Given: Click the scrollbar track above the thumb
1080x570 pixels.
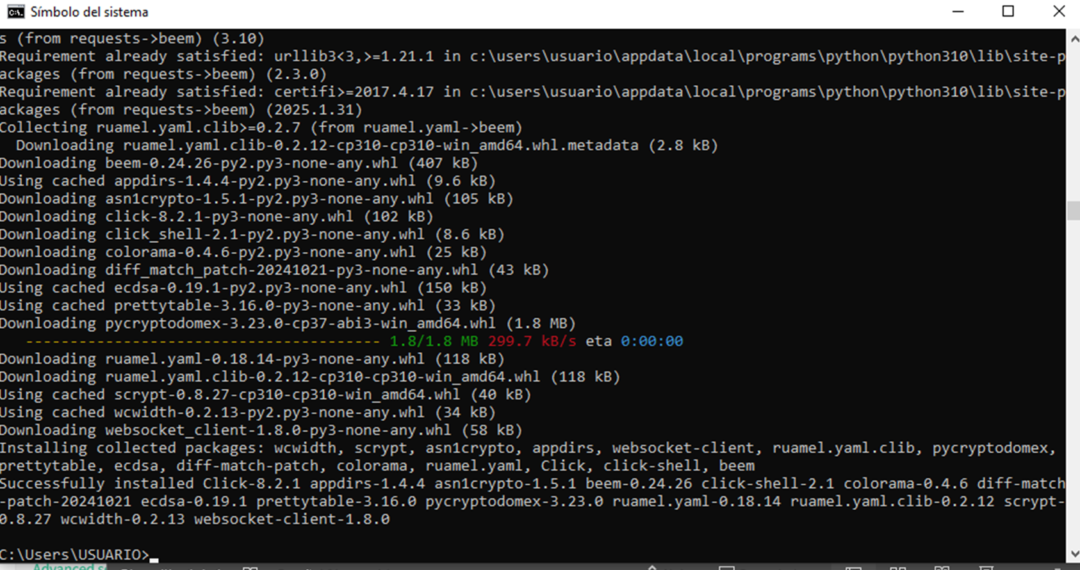Looking at the screenshot, I should 1074,124.
